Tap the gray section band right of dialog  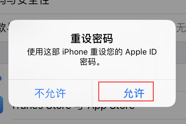(181, 53)
